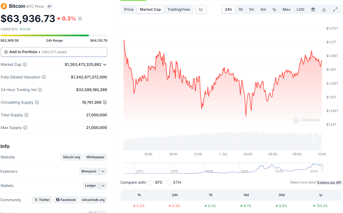Select the 1y time range
Viewport: 343px width, 213px height.
274,9
